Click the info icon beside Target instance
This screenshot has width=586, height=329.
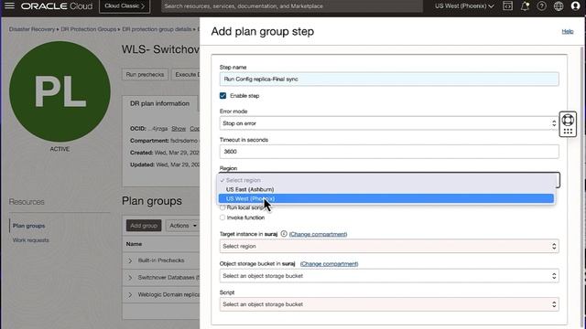pyautogui.click(x=284, y=234)
